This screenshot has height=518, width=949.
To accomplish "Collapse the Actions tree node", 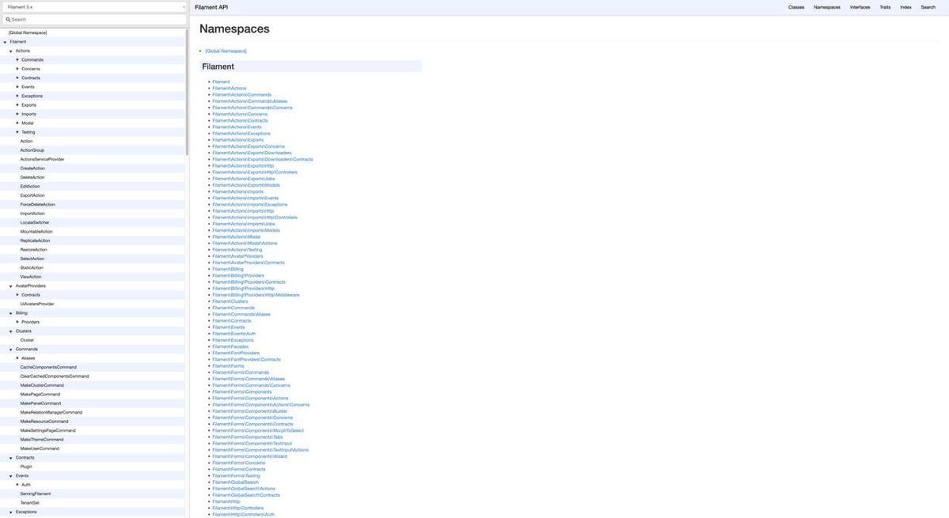I will 11,51.
